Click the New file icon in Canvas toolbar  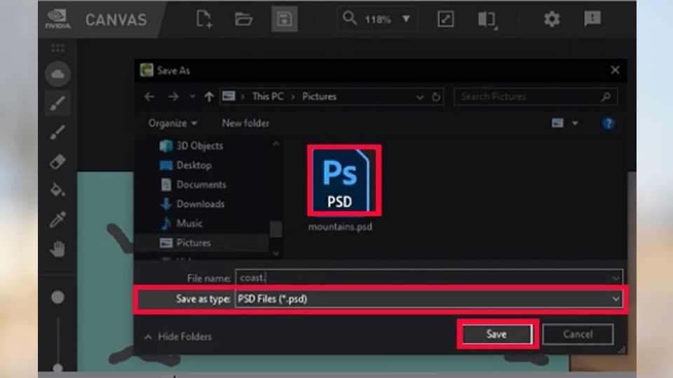204,20
